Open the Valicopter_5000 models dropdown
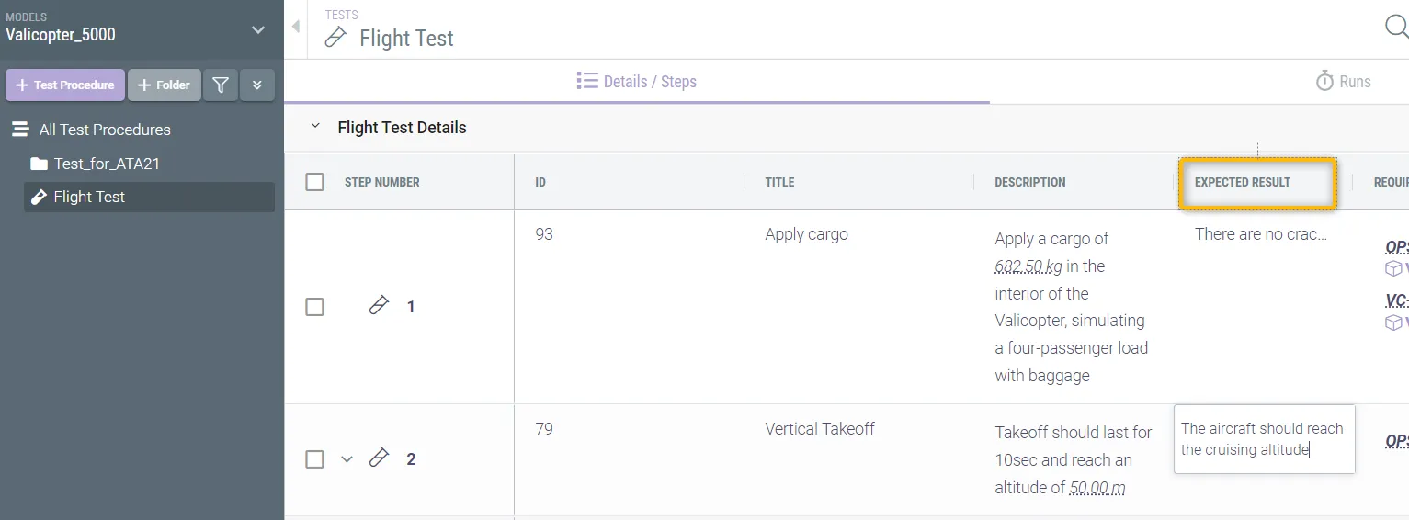Image resolution: width=1409 pixels, height=520 pixels. (x=258, y=30)
